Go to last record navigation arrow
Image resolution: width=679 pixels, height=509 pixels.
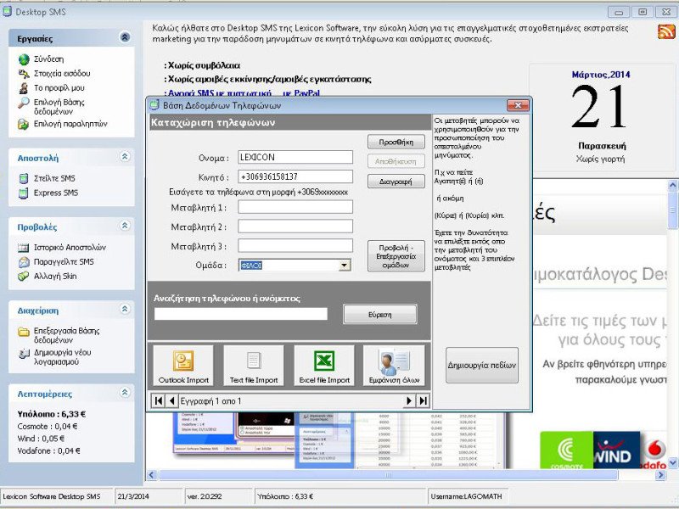pos(423,401)
